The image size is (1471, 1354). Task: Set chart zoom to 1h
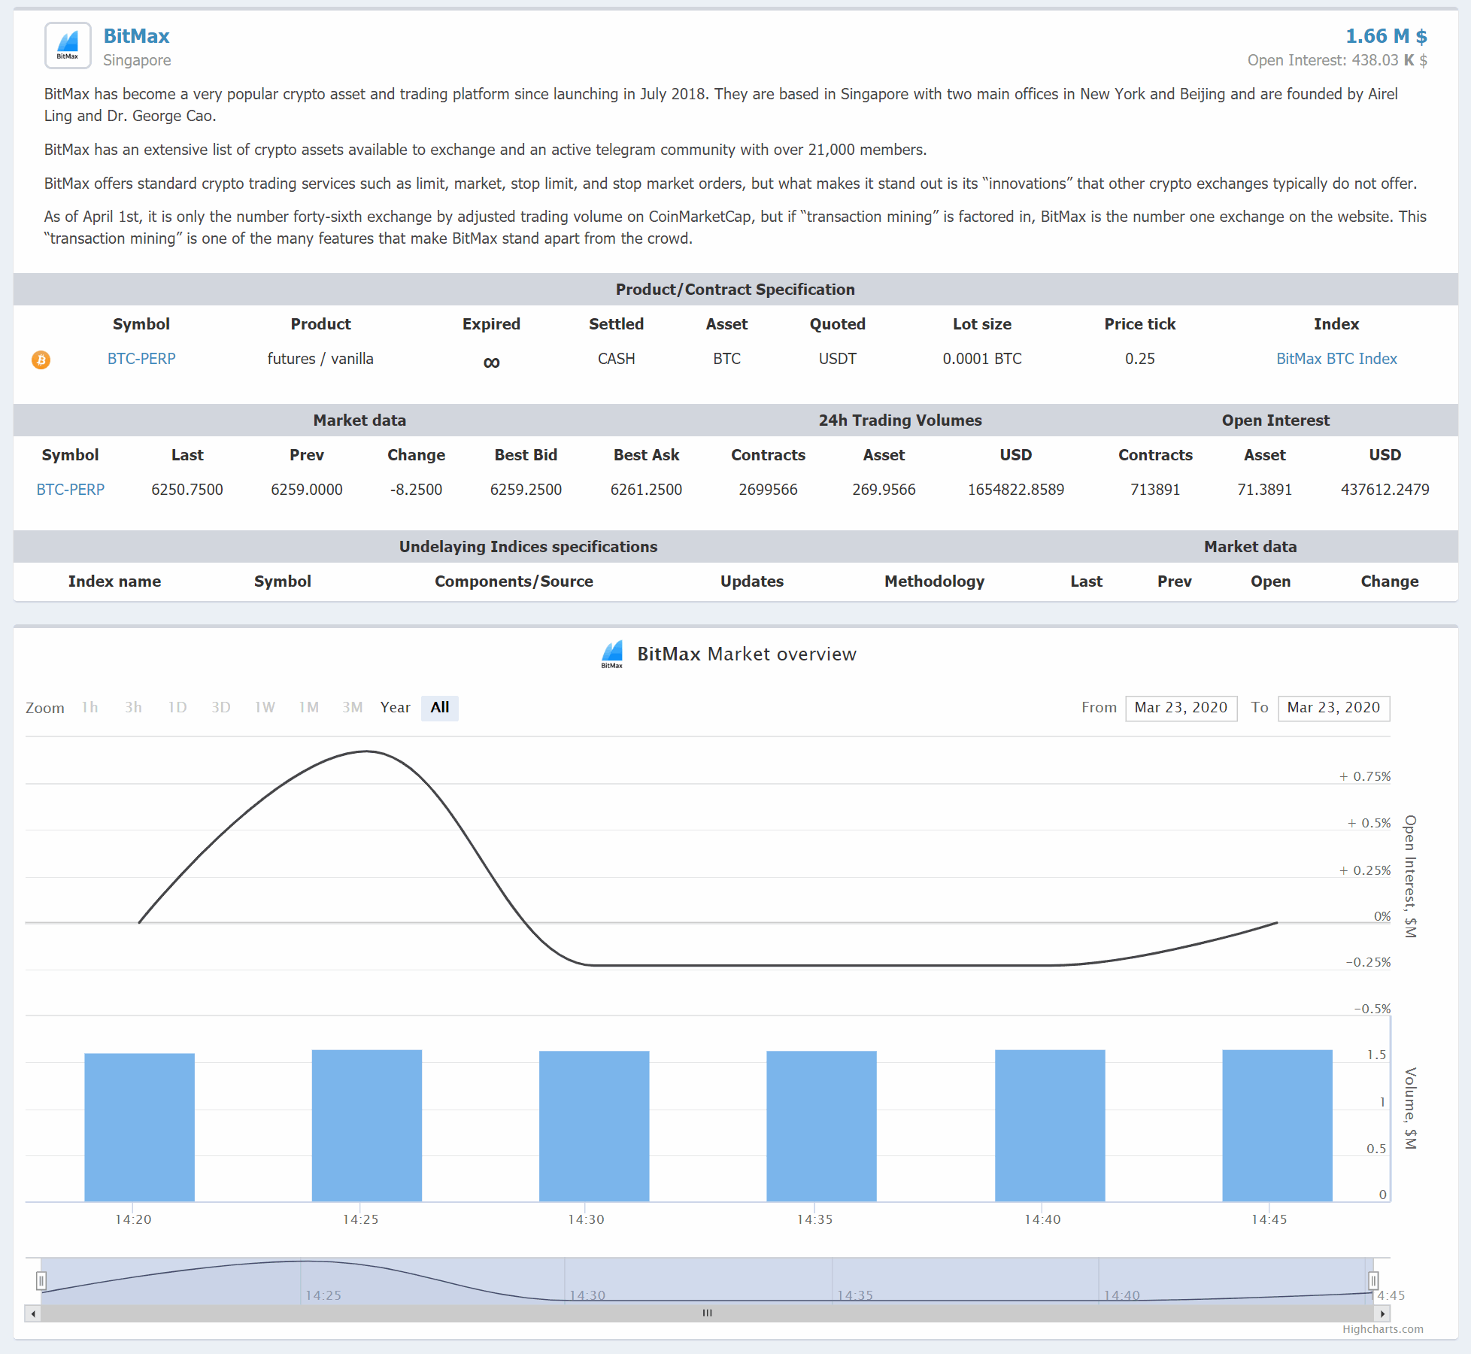point(90,708)
